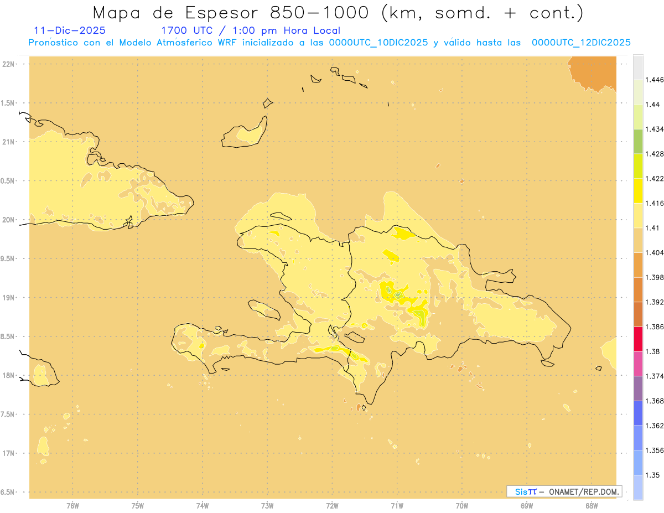Select the red swatch between 1.38 and 1.386

638,339
